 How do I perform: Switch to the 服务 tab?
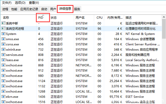click(x=77, y=9)
